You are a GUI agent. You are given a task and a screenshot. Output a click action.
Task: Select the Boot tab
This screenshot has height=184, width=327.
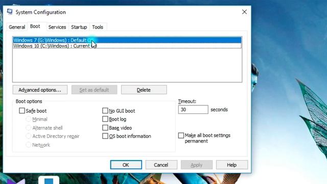35,27
